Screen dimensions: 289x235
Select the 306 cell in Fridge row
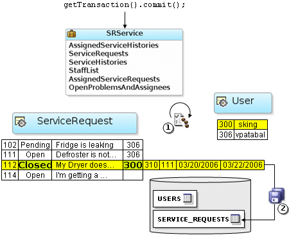pos(133,145)
